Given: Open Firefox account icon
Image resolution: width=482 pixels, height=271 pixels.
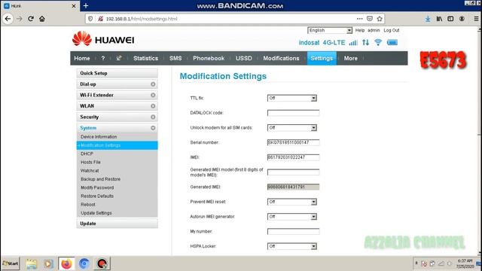Looking at the screenshot, I should [462, 19].
